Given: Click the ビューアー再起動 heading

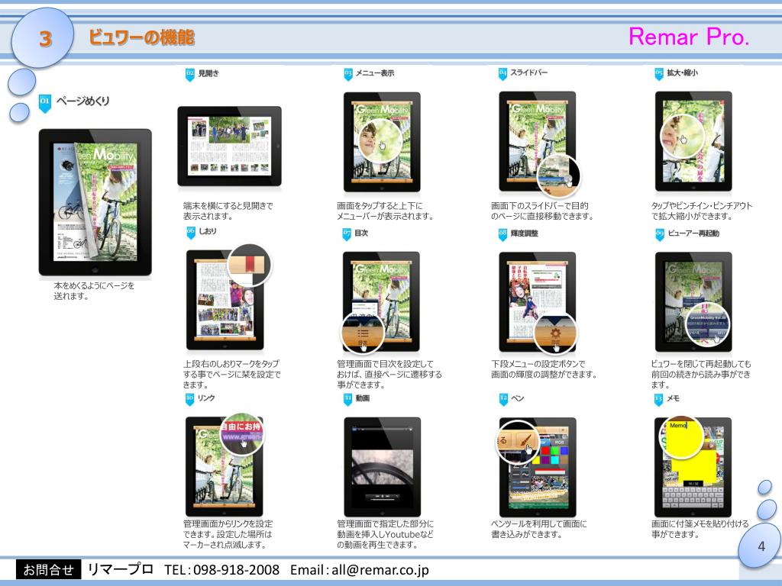Looking at the screenshot, I should [693, 233].
